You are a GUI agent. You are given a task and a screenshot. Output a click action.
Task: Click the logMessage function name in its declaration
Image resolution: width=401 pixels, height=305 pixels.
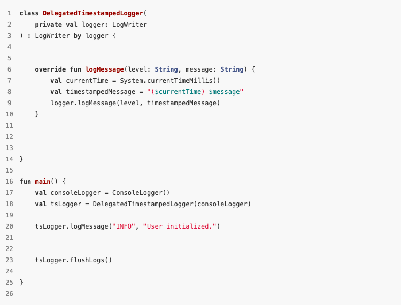(105, 69)
